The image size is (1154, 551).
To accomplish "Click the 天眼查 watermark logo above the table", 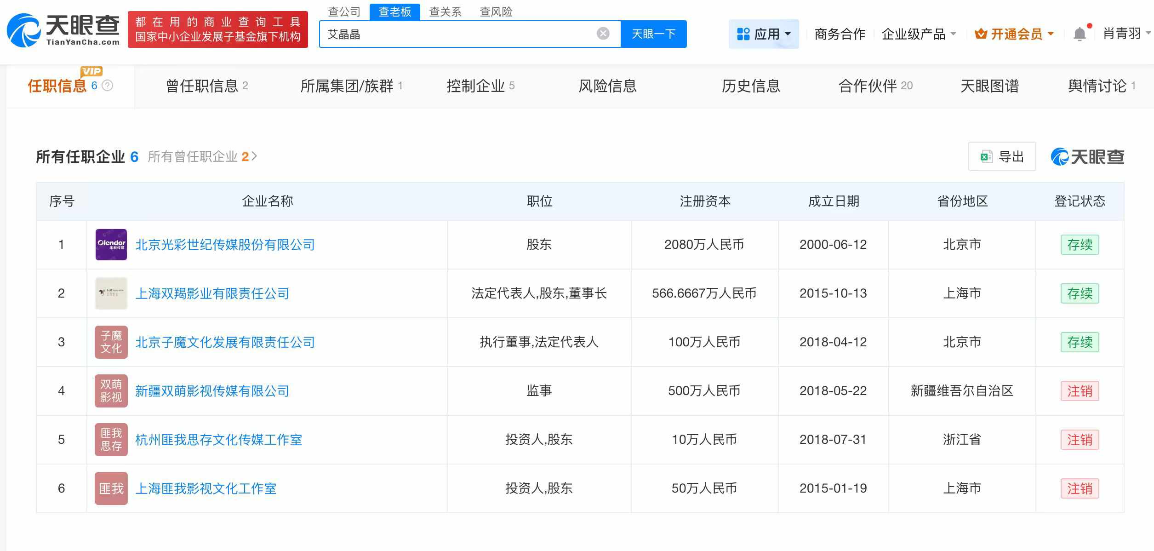I will (x=1087, y=156).
